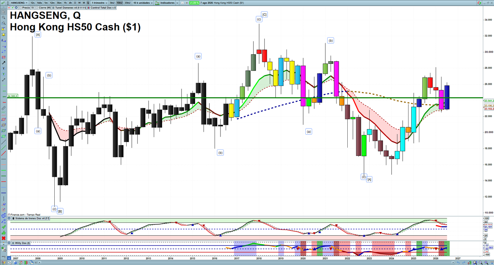Select the red horizontal line tool

tap(3, 181)
